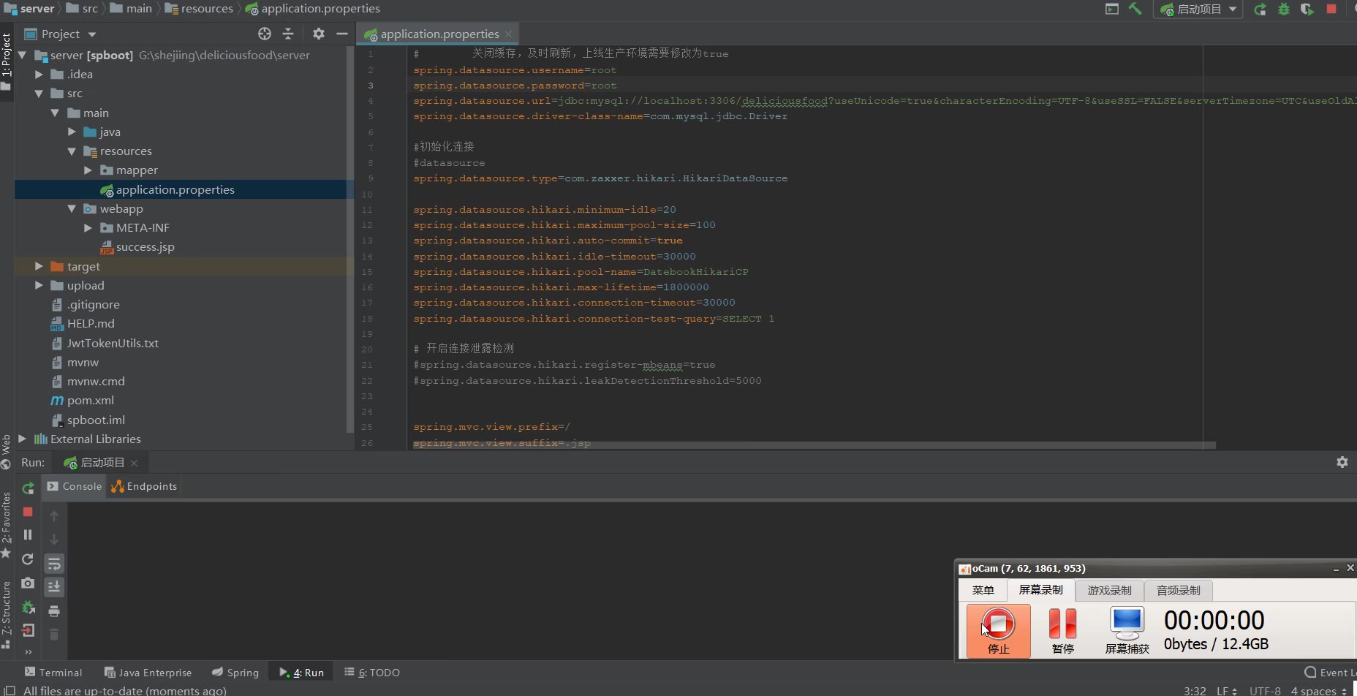Click the Build project hammer icon

[1135, 9]
